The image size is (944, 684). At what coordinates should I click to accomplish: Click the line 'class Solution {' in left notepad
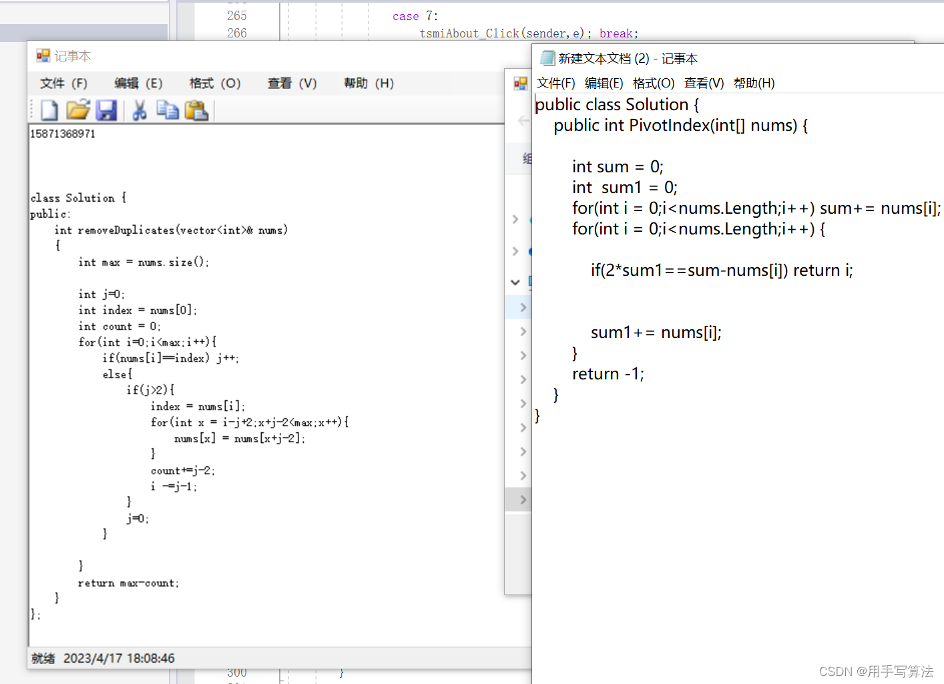(x=78, y=198)
